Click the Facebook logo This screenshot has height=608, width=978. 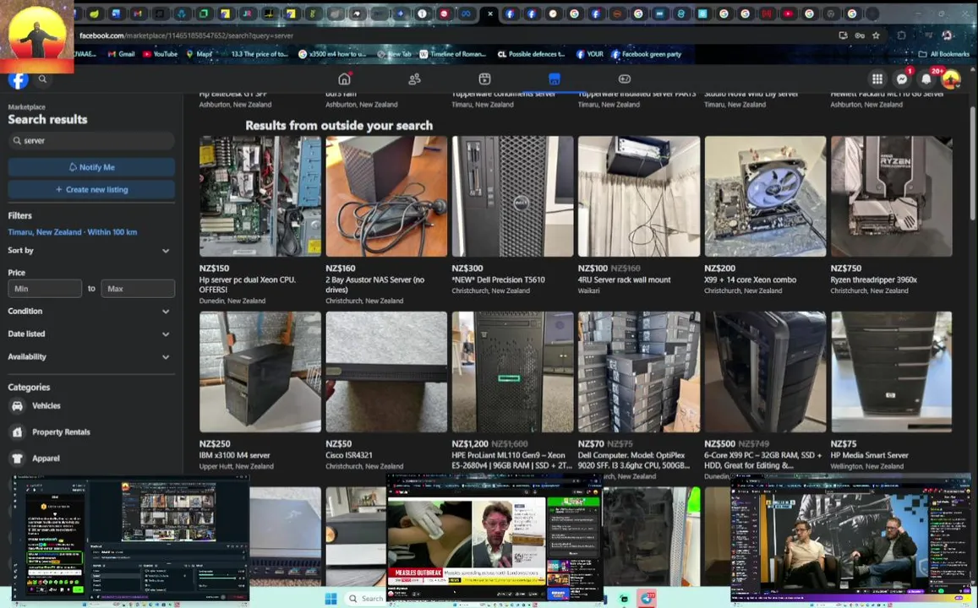(x=18, y=79)
